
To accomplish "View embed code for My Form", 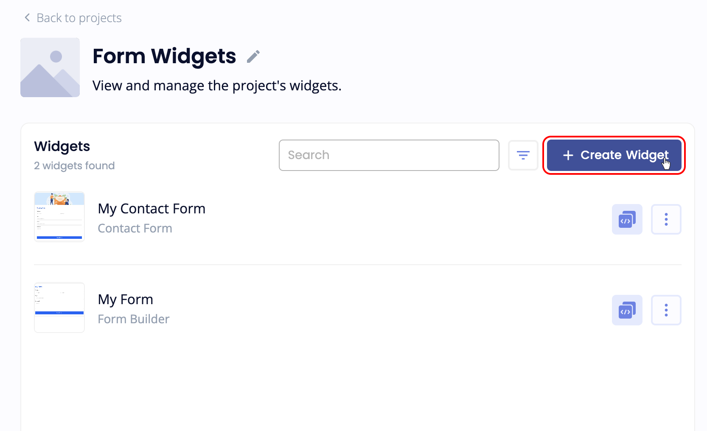I will pyautogui.click(x=627, y=310).
